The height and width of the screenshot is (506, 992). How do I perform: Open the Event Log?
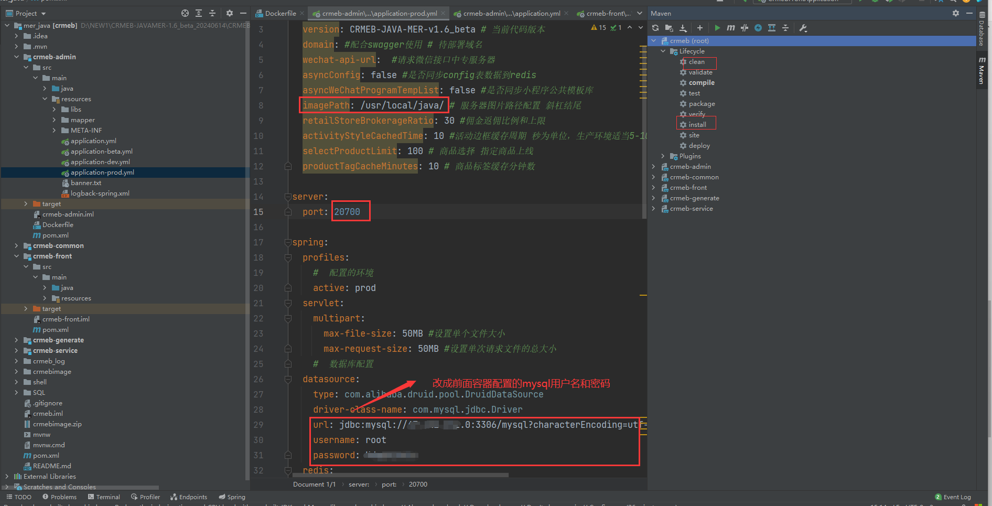(x=953, y=497)
